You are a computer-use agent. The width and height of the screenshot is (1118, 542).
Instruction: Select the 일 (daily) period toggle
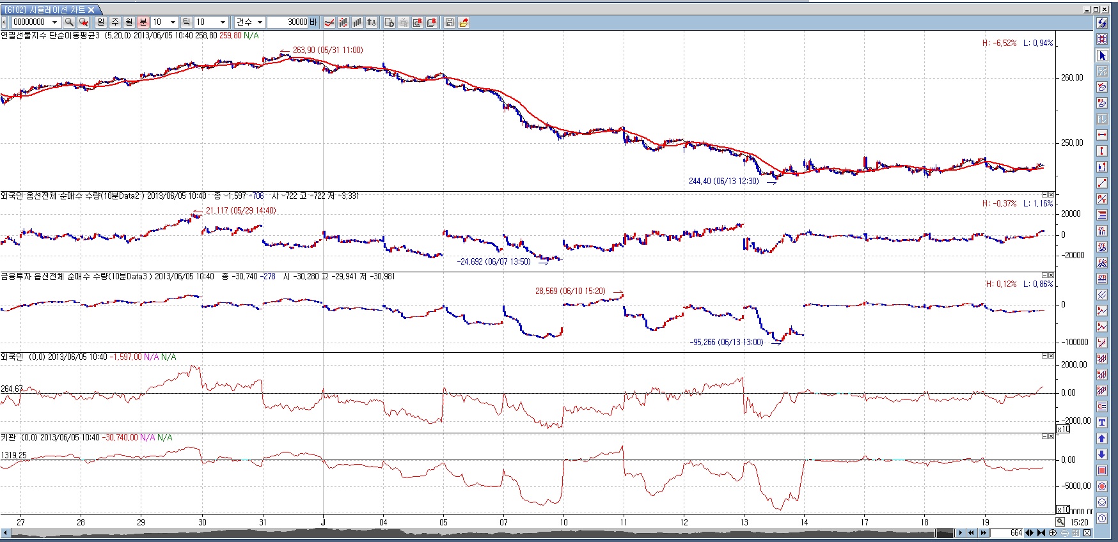click(x=101, y=22)
